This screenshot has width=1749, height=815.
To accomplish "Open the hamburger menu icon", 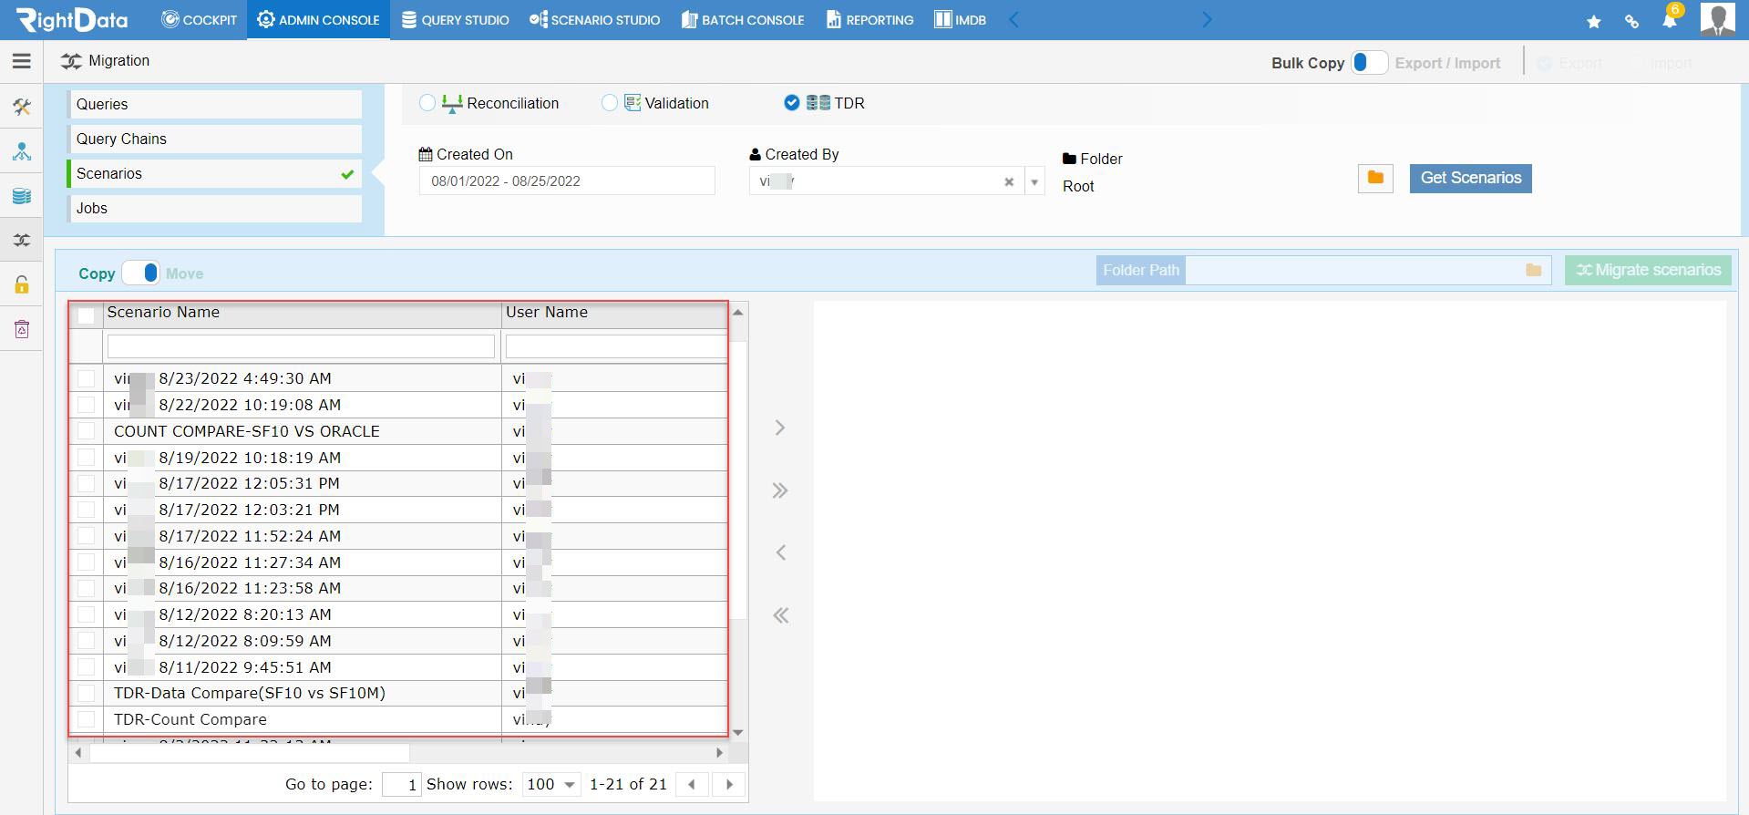I will (22, 61).
